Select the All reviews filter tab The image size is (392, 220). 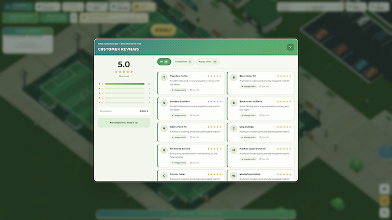[164, 62]
